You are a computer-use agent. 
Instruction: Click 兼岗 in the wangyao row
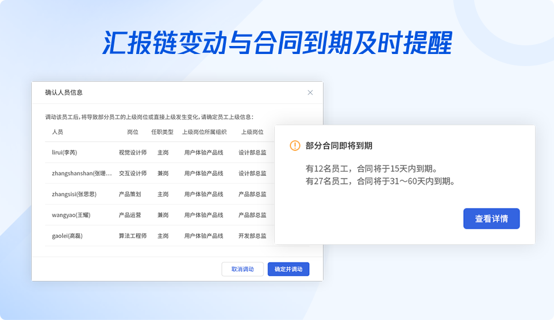(x=163, y=215)
